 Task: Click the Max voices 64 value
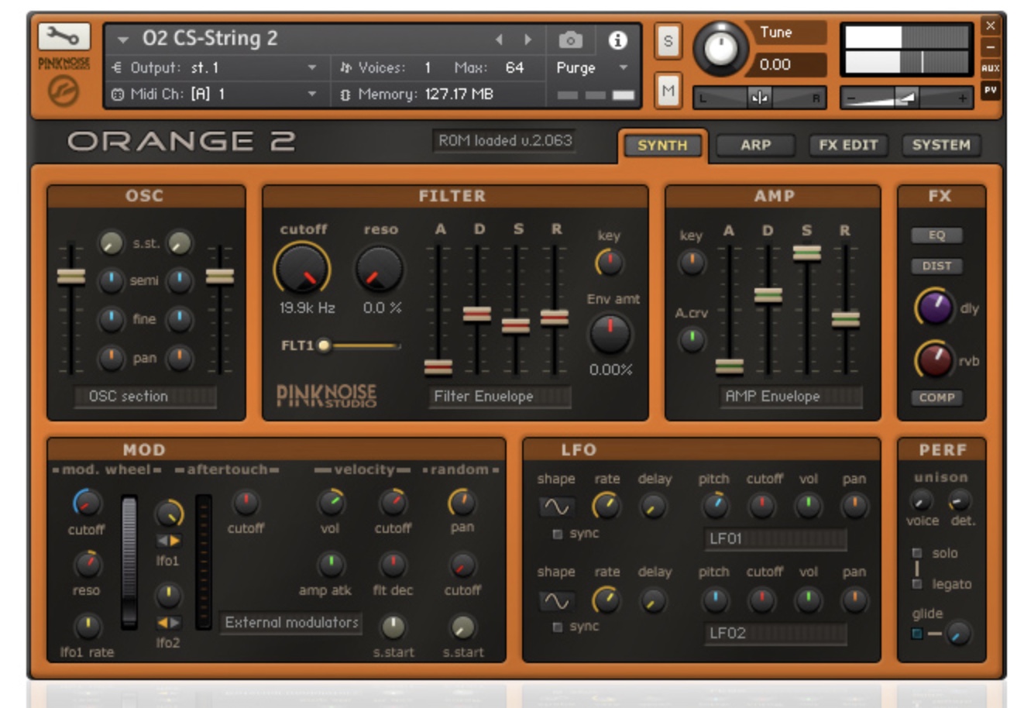tap(514, 68)
